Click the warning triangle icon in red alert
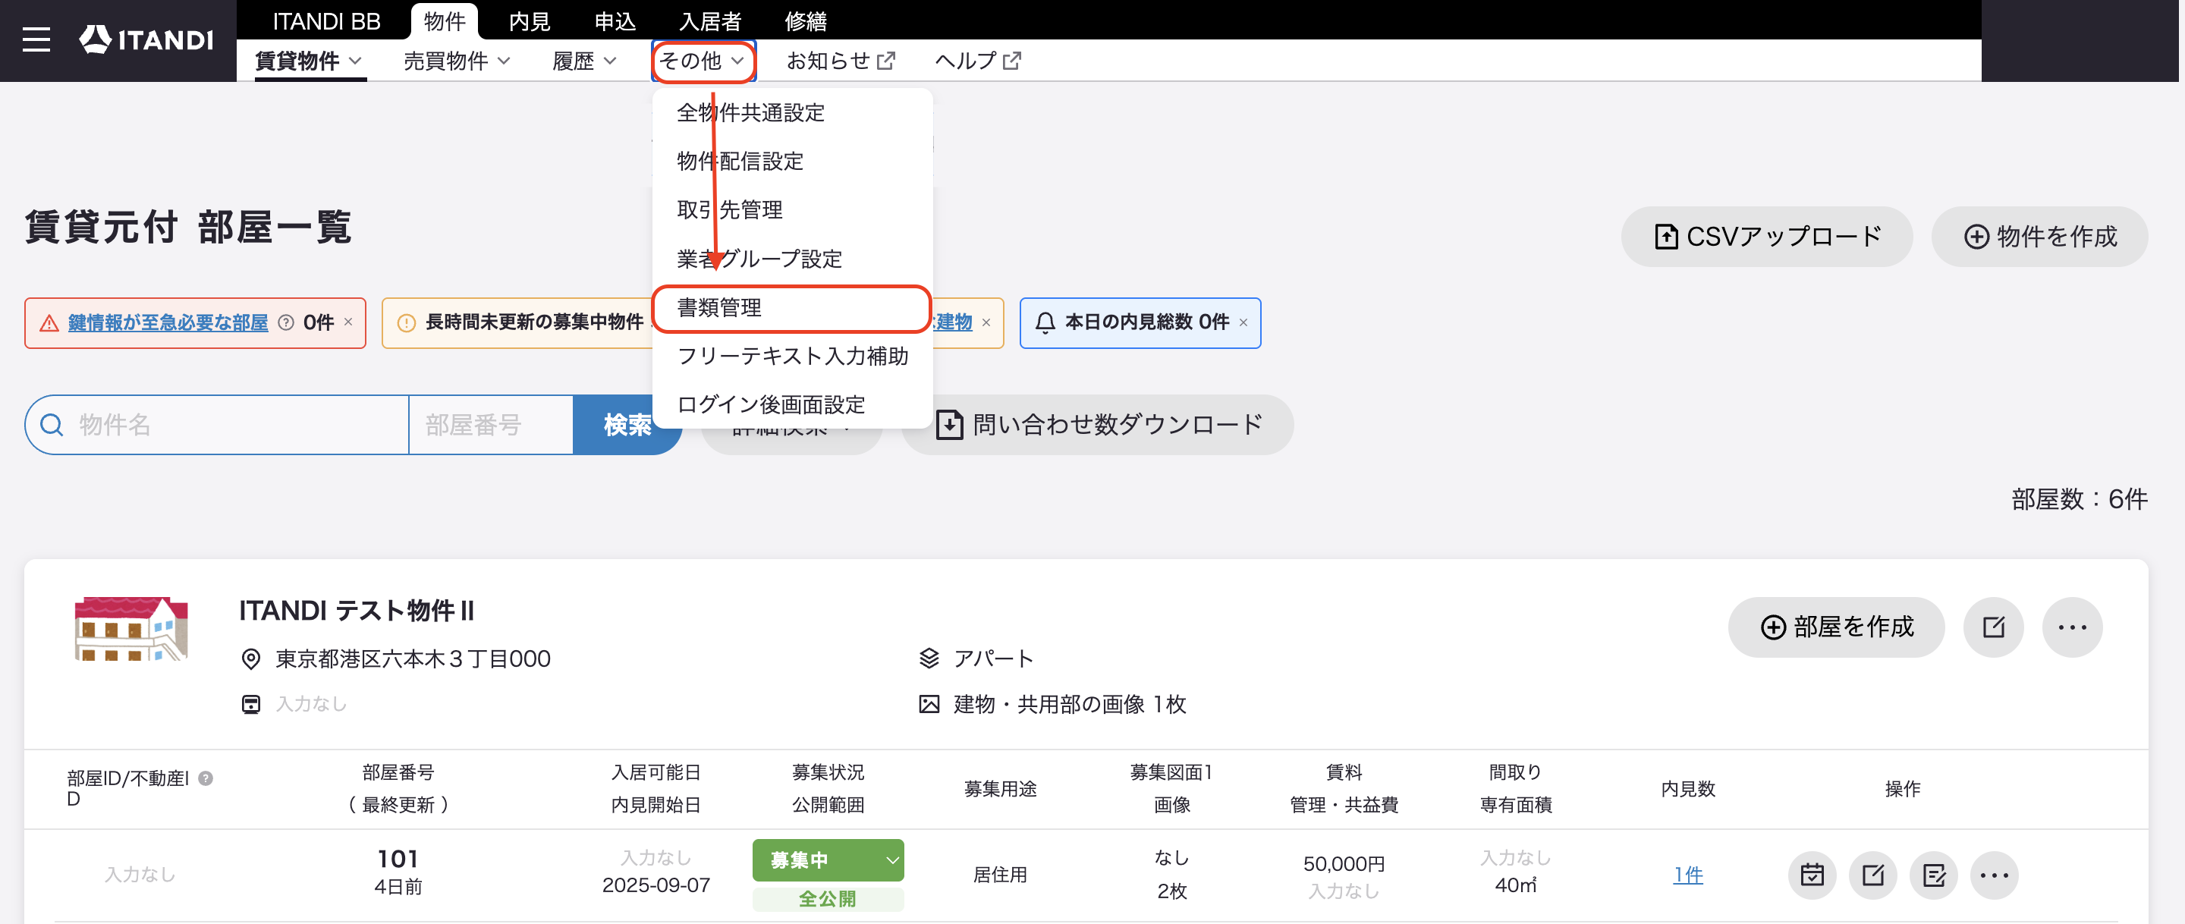 pyautogui.click(x=49, y=323)
